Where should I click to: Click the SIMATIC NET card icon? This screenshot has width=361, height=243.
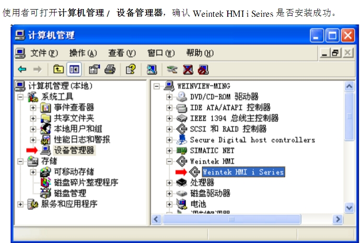tap(182, 150)
